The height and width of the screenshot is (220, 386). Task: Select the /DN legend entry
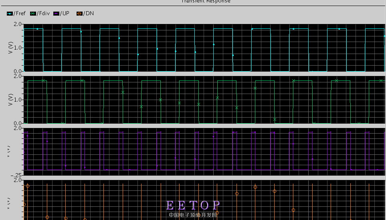point(85,14)
